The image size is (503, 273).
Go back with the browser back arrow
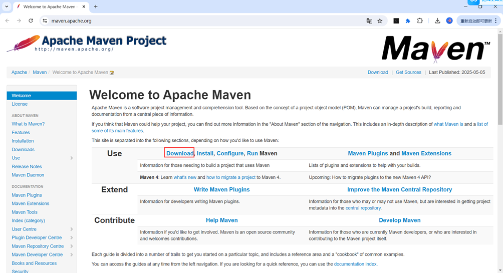(x=8, y=21)
